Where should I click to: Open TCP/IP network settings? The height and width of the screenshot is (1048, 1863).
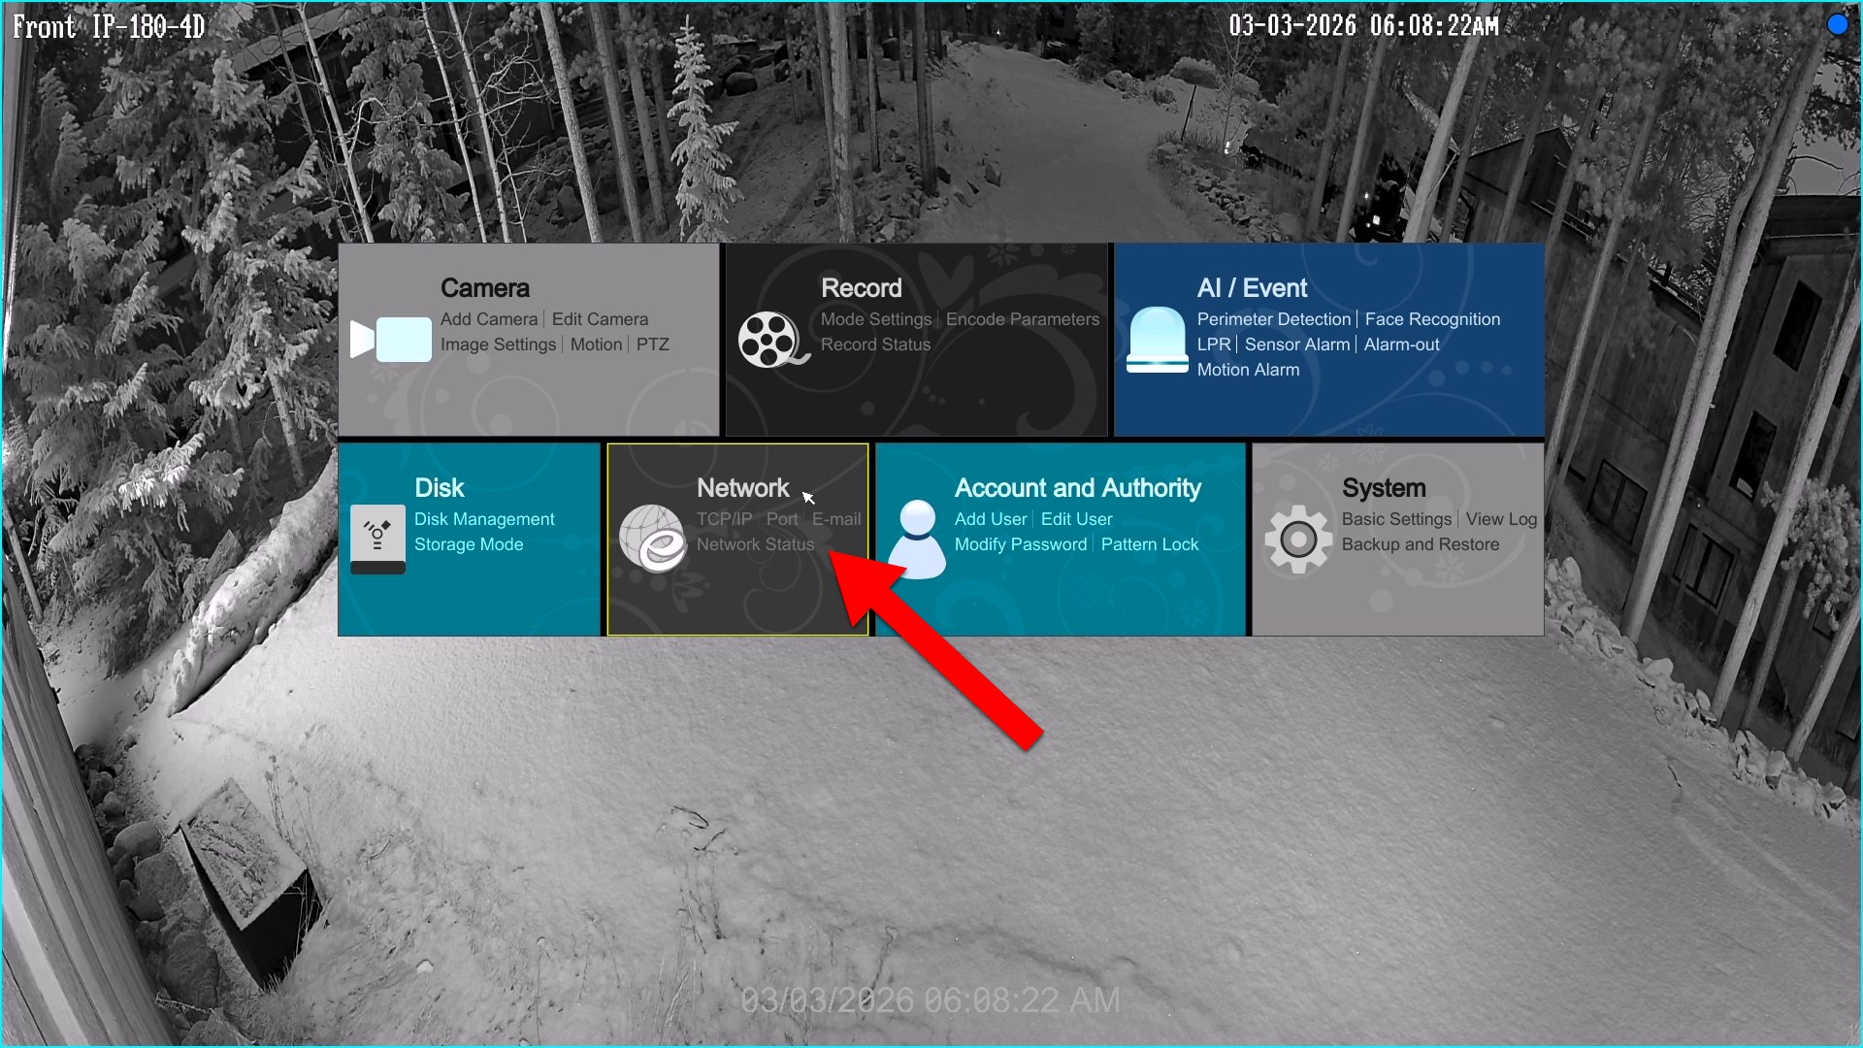click(x=724, y=519)
